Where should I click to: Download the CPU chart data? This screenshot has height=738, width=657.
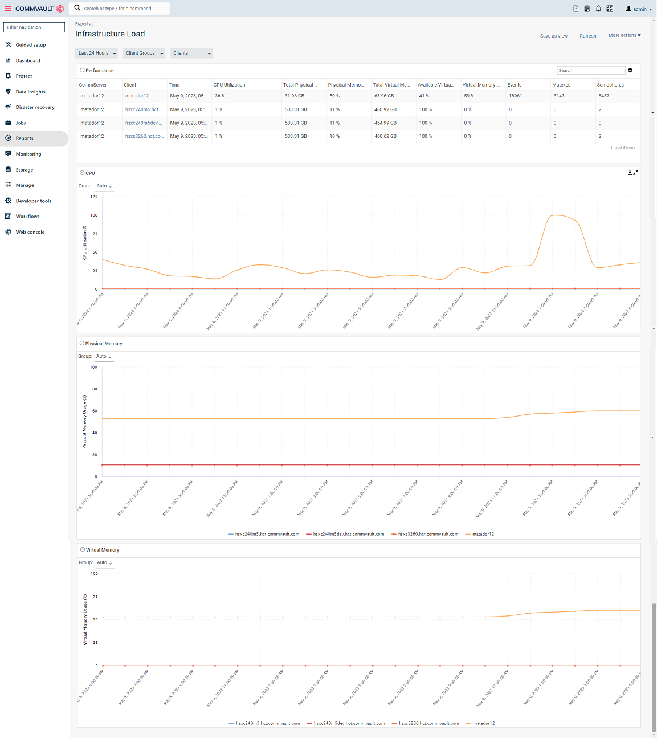coord(630,173)
